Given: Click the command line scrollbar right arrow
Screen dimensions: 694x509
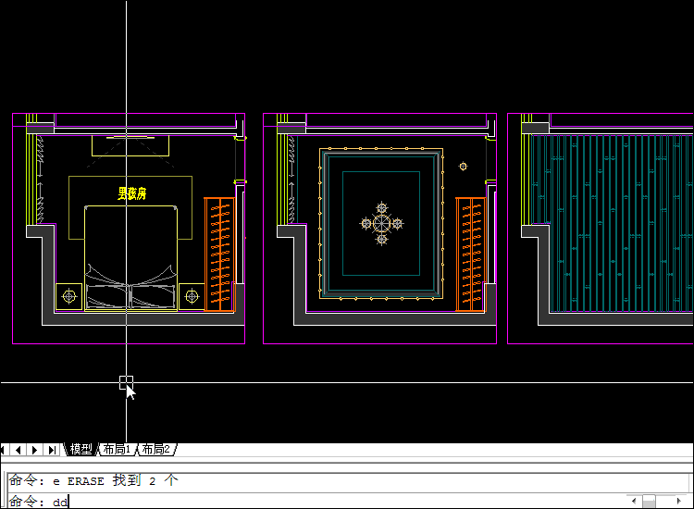Looking at the screenshot, I should (x=679, y=501).
